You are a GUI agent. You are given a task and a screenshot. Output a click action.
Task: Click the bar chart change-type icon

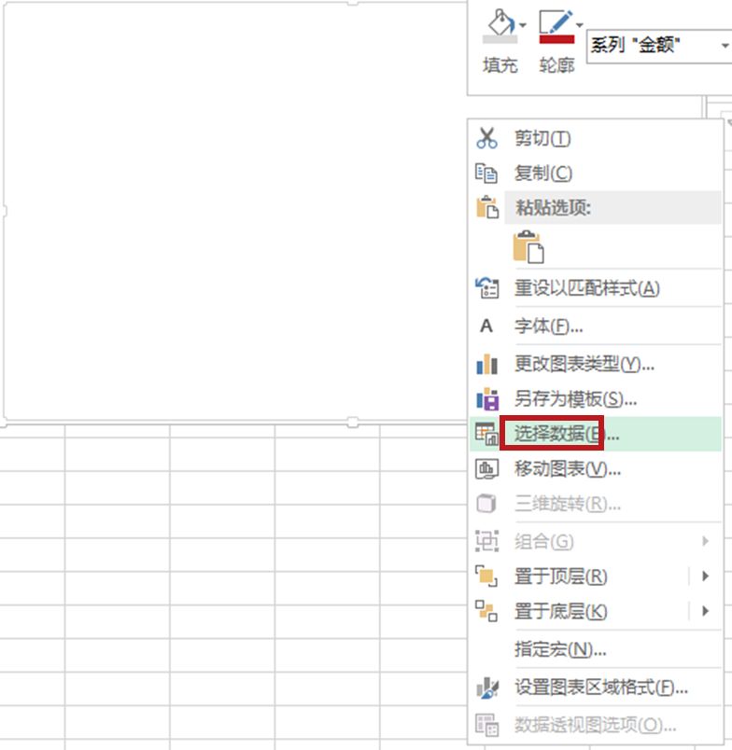486,364
